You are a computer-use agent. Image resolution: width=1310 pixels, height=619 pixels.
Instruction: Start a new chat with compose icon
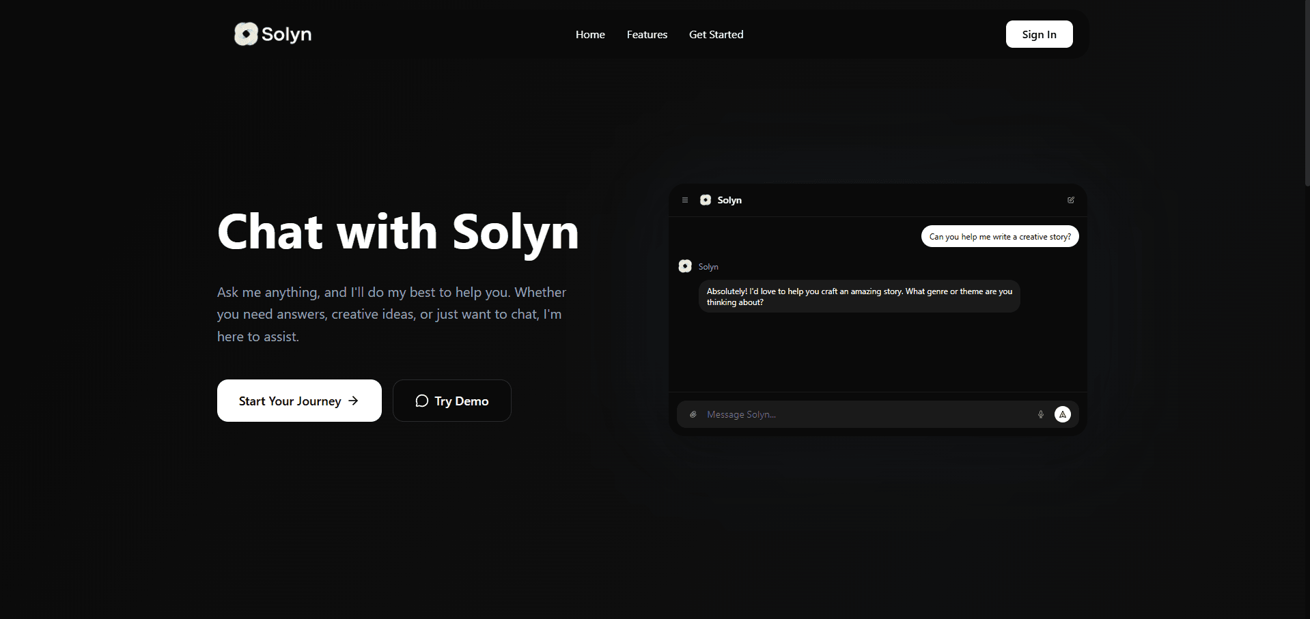click(x=1070, y=200)
